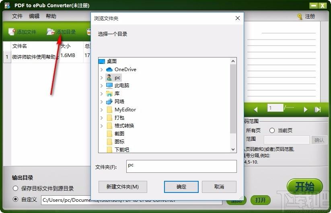
Task: Click the folder tree scrollbar thumb
Action: [233, 99]
